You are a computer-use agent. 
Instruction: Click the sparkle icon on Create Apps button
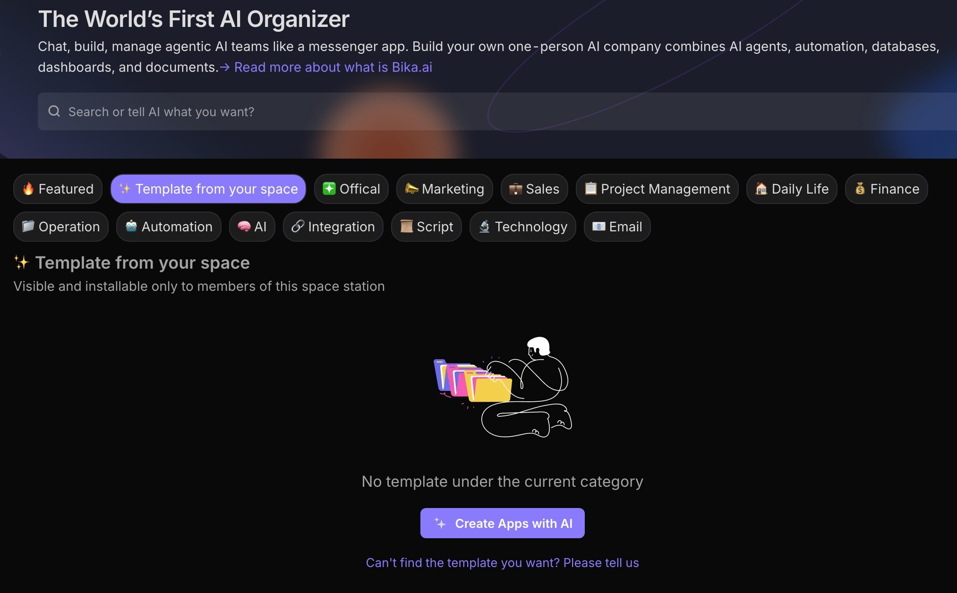(440, 523)
